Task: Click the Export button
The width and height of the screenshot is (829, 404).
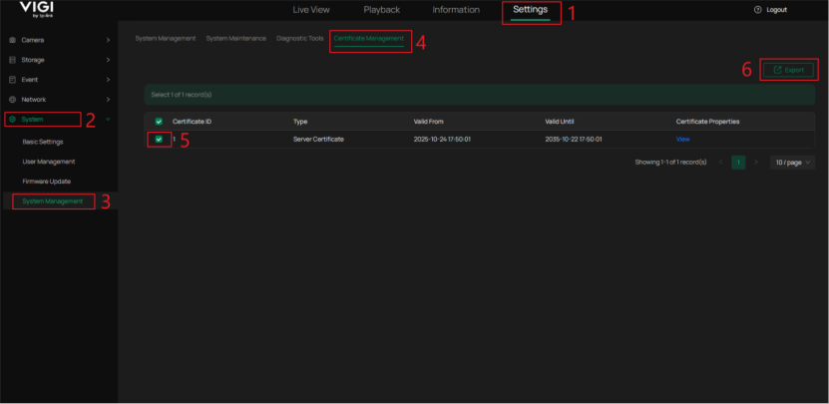Action: click(x=788, y=70)
